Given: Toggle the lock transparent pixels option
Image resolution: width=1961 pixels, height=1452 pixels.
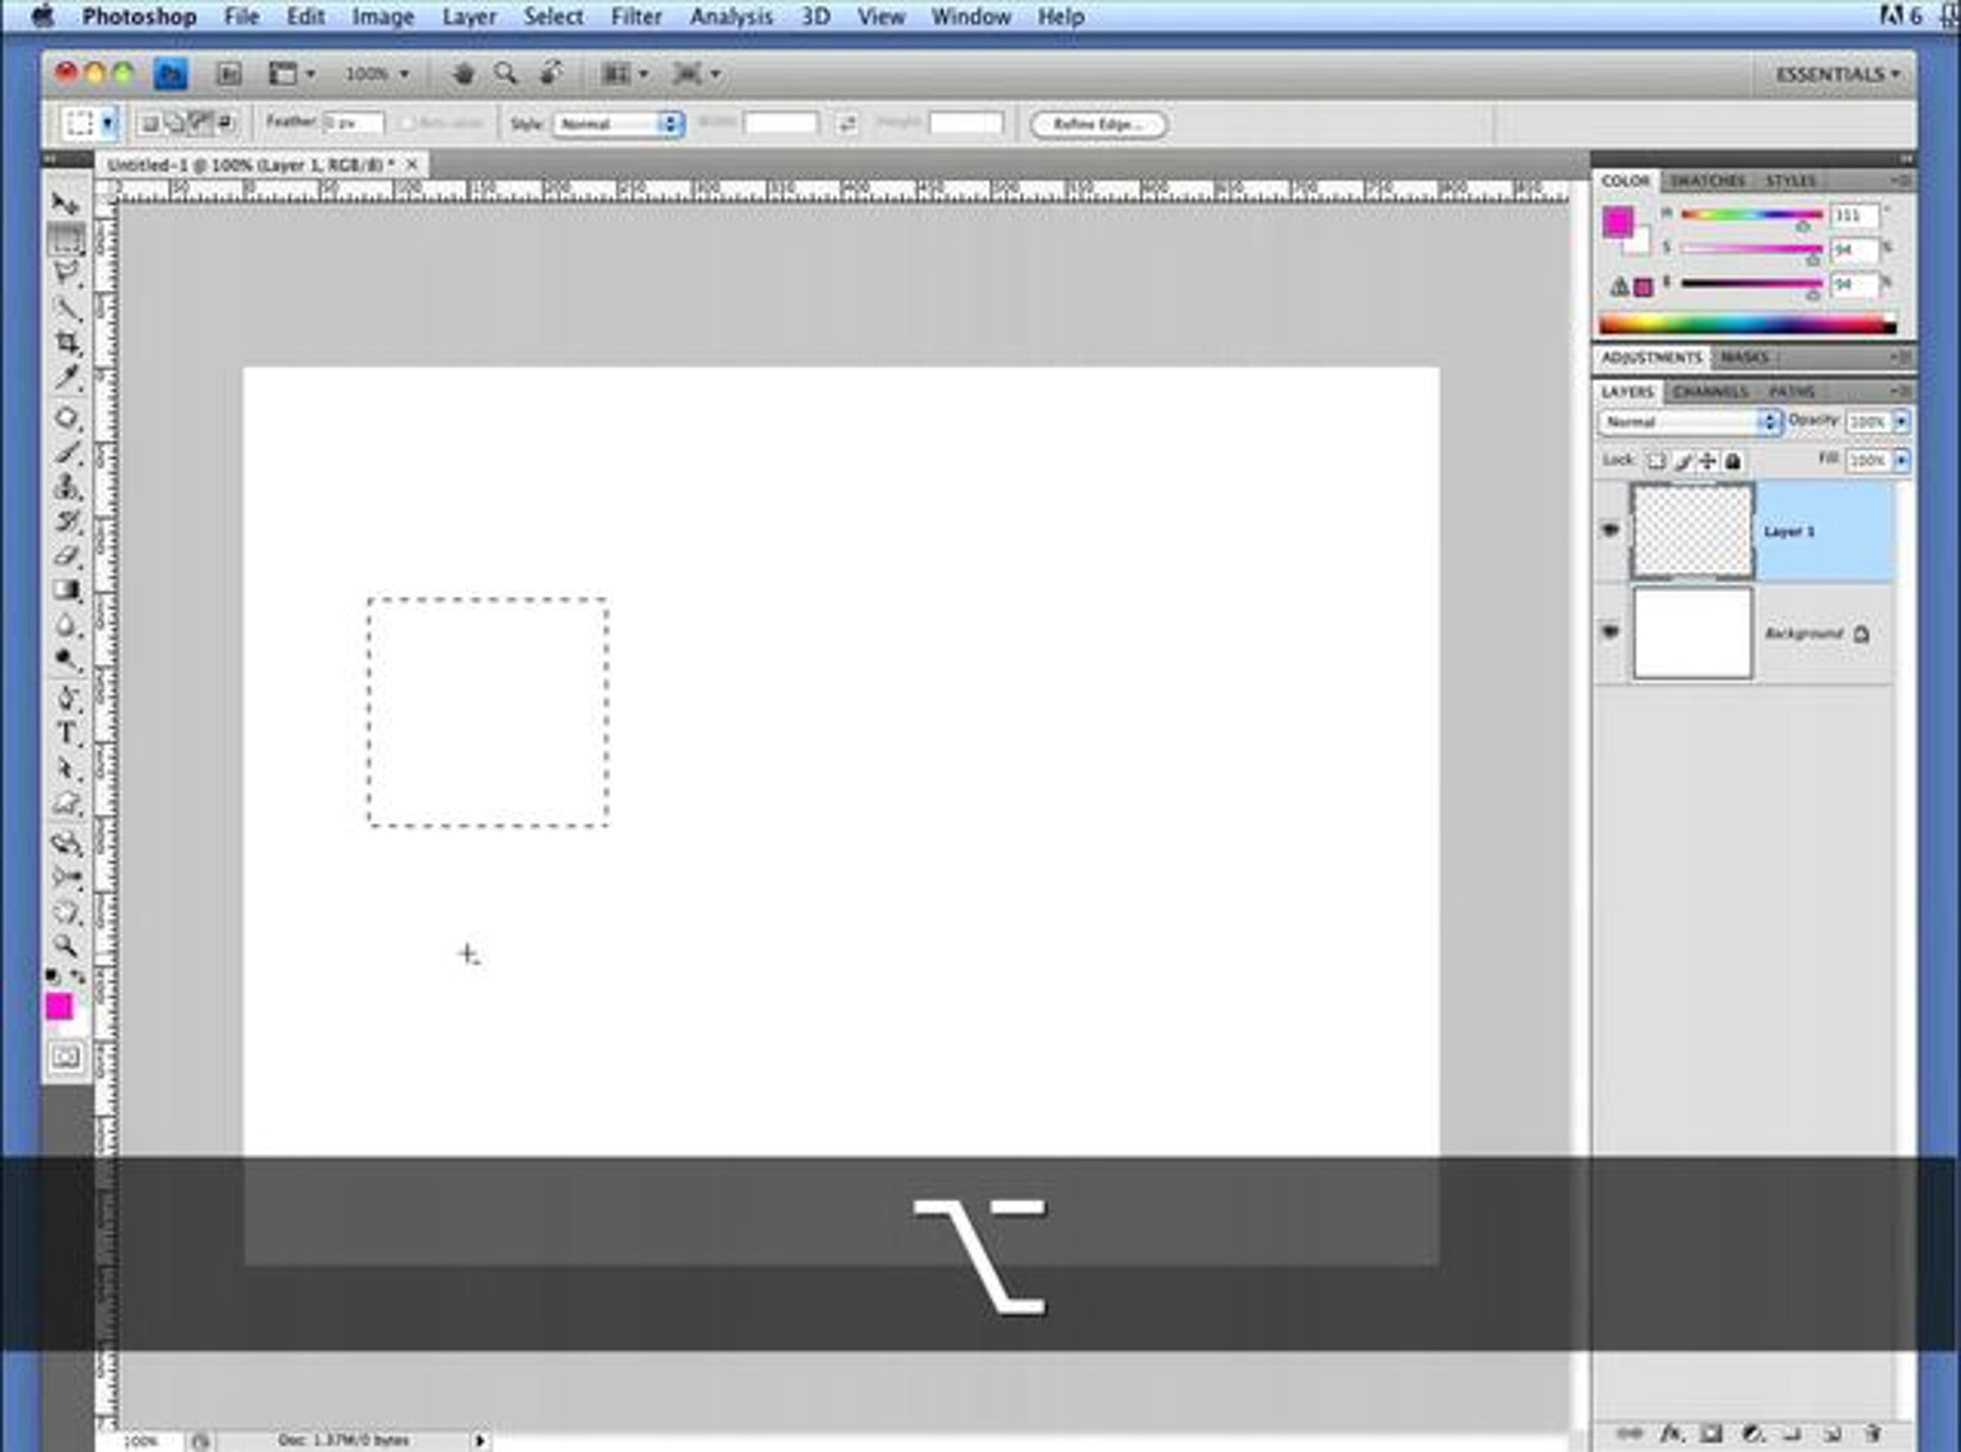Looking at the screenshot, I should coord(1656,461).
